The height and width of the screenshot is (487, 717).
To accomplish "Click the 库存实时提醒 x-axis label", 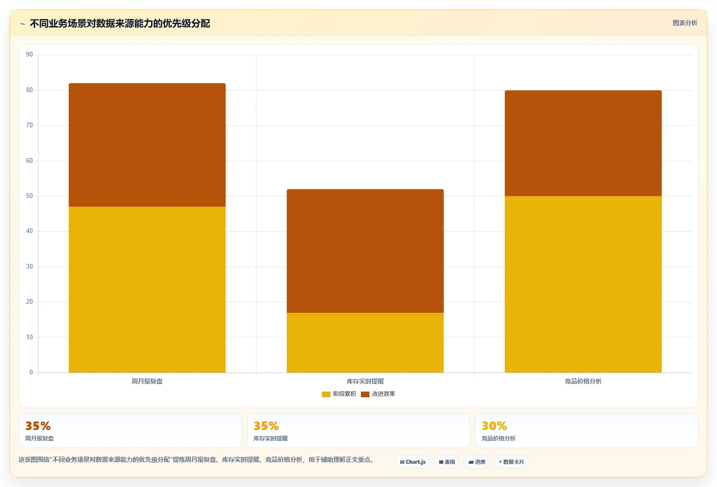I will point(365,381).
